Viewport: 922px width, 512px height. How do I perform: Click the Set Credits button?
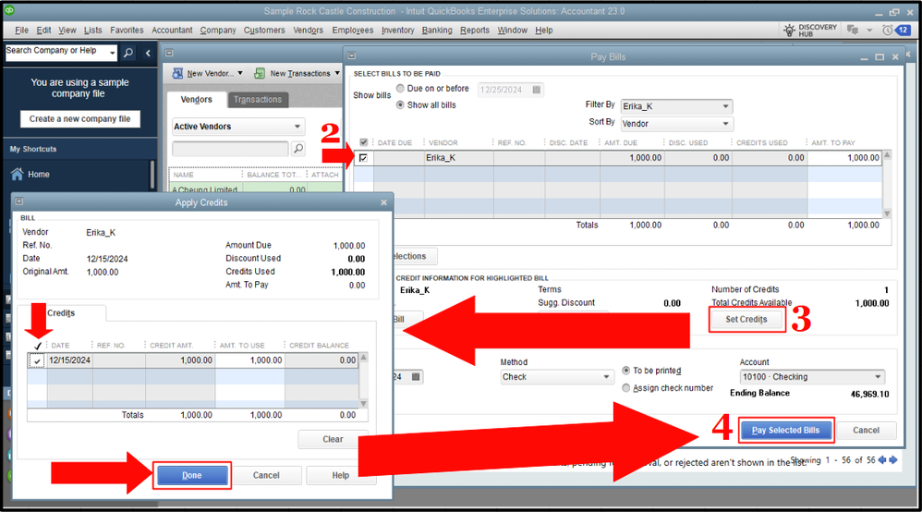click(x=746, y=319)
